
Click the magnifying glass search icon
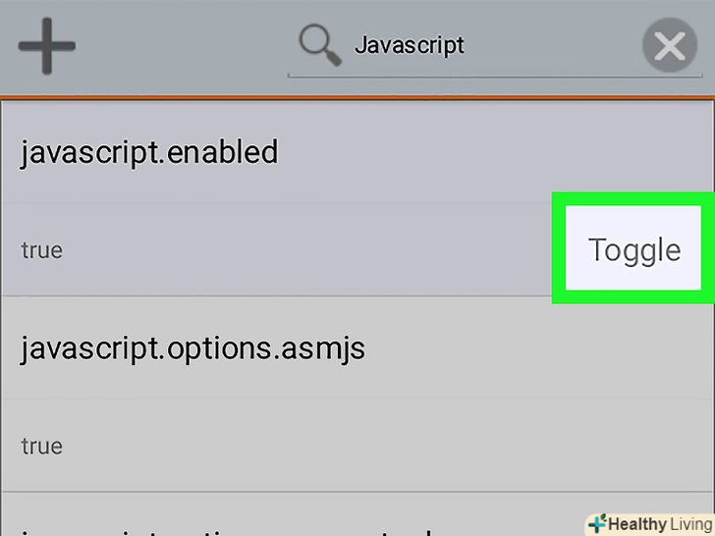tap(321, 45)
